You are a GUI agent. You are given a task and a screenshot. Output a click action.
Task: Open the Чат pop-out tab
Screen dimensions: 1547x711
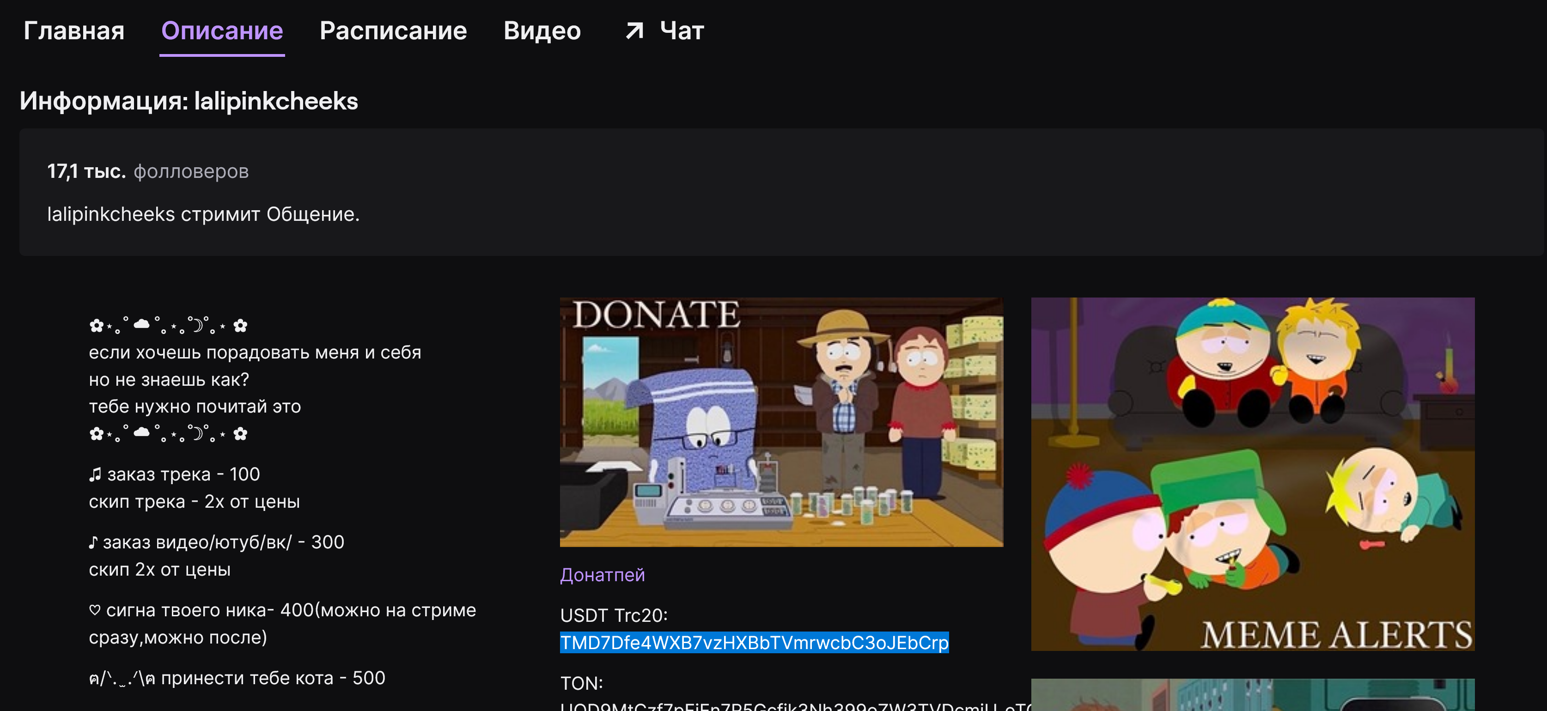(664, 30)
